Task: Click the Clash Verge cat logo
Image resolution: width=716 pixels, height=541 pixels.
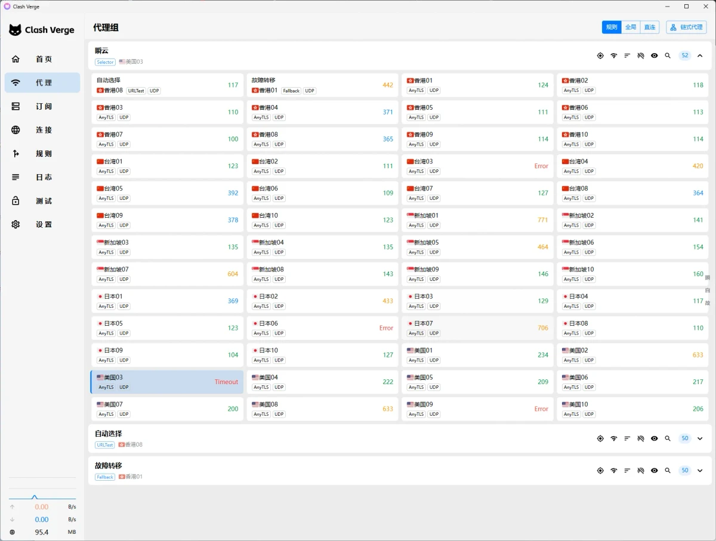Action: tap(15, 30)
